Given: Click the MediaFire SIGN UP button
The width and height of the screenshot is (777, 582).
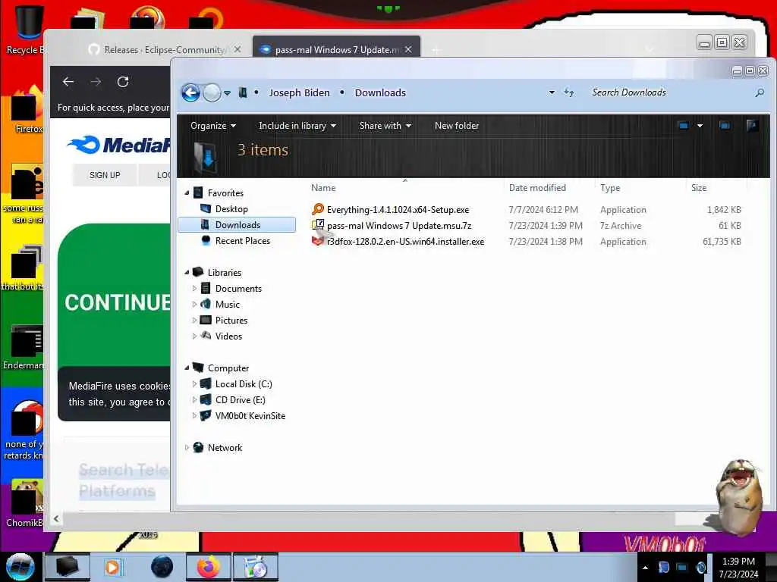Looking at the screenshot, I should pos(105,175).
